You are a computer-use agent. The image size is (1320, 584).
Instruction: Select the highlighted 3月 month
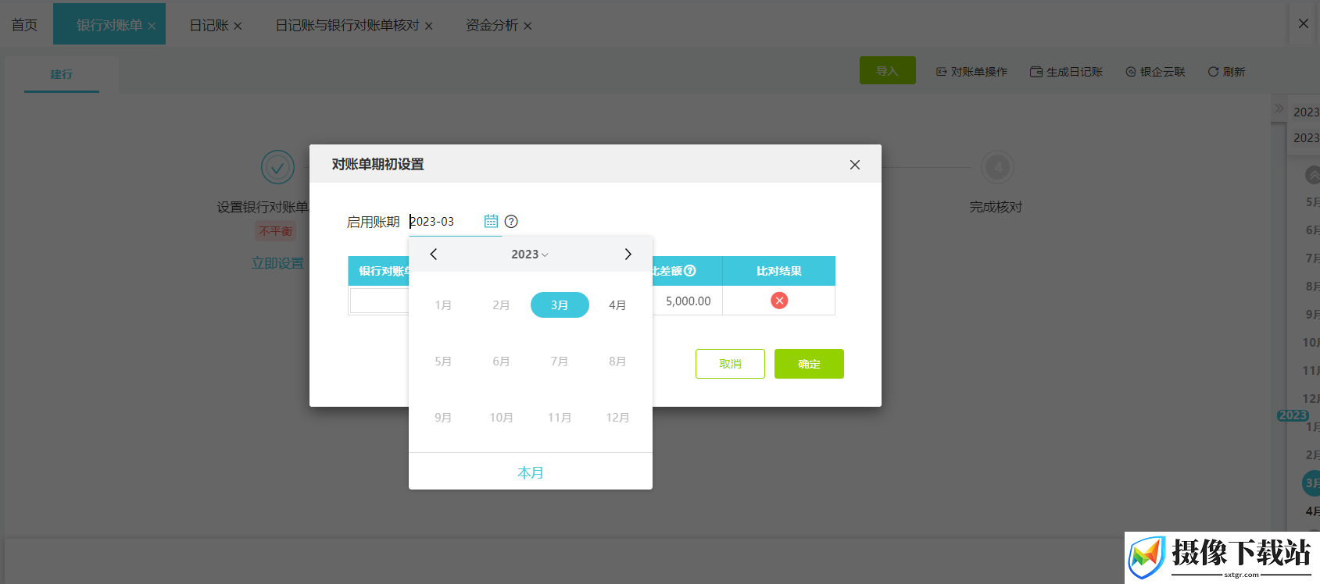560,305
